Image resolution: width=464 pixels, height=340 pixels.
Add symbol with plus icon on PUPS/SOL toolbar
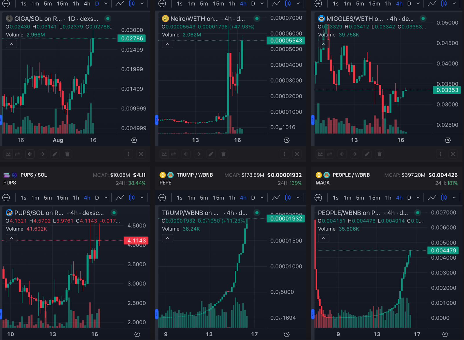[x=6, y=198]
